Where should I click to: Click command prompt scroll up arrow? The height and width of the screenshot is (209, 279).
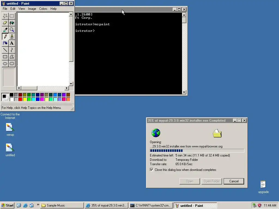184,15
